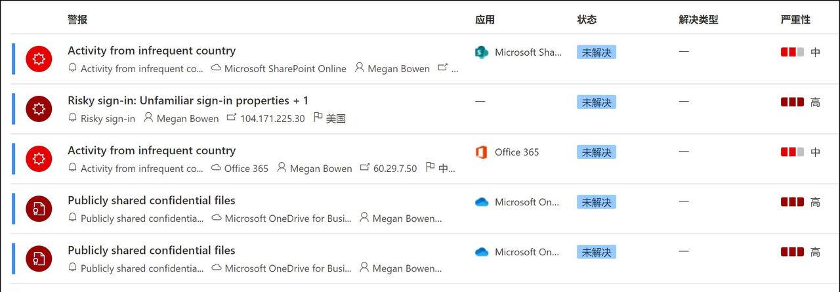Click the cloud icon beside the Office 365 tag
This screenshot has height=292, width=840.
click(x=216, y=168)
